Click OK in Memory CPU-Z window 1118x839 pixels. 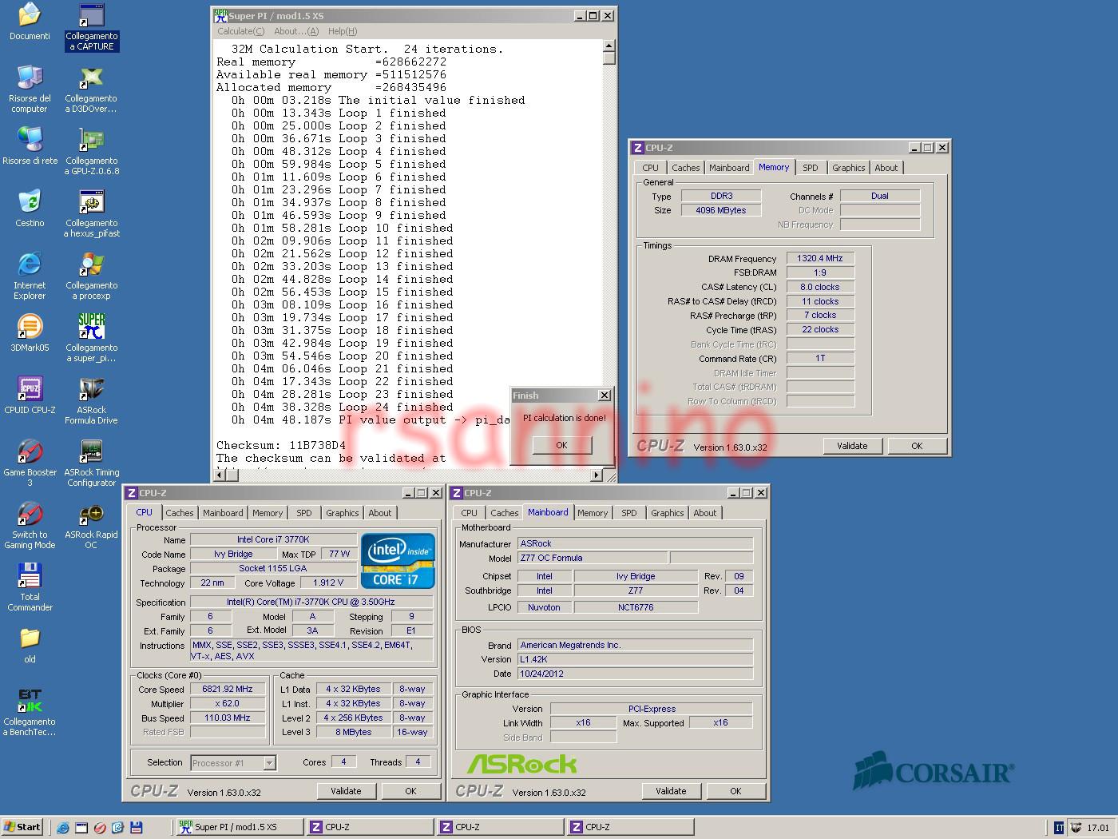click(x=917, y=446)
